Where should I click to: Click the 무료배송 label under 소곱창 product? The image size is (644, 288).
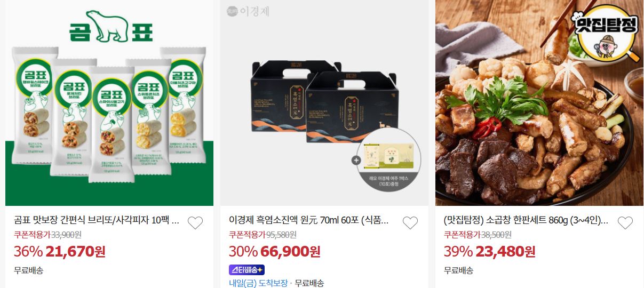point(459,270)
